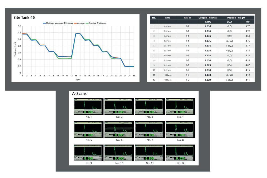
Task: Open A-Scan thumbnail No. 12
Action: point(180,153)
